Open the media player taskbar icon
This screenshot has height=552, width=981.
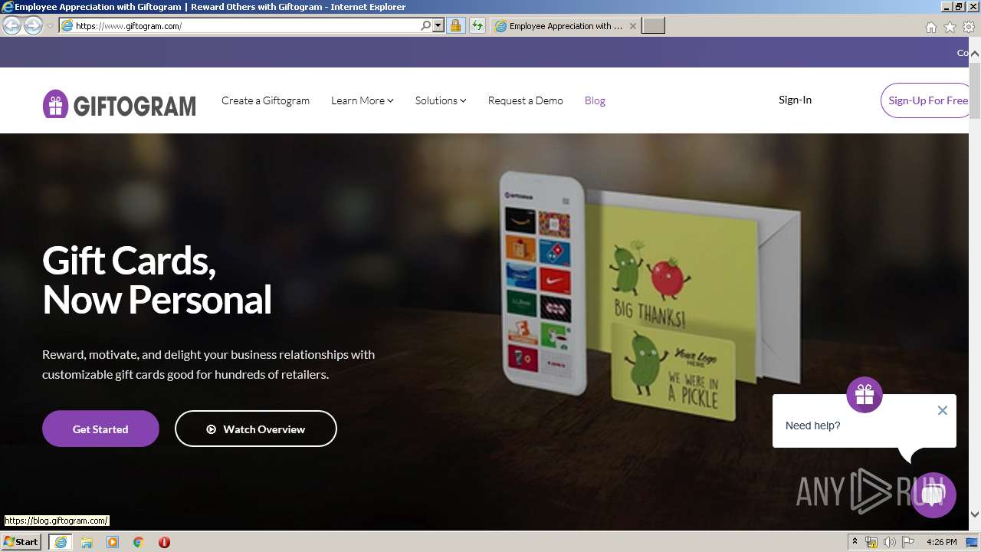tap(113, 542)
